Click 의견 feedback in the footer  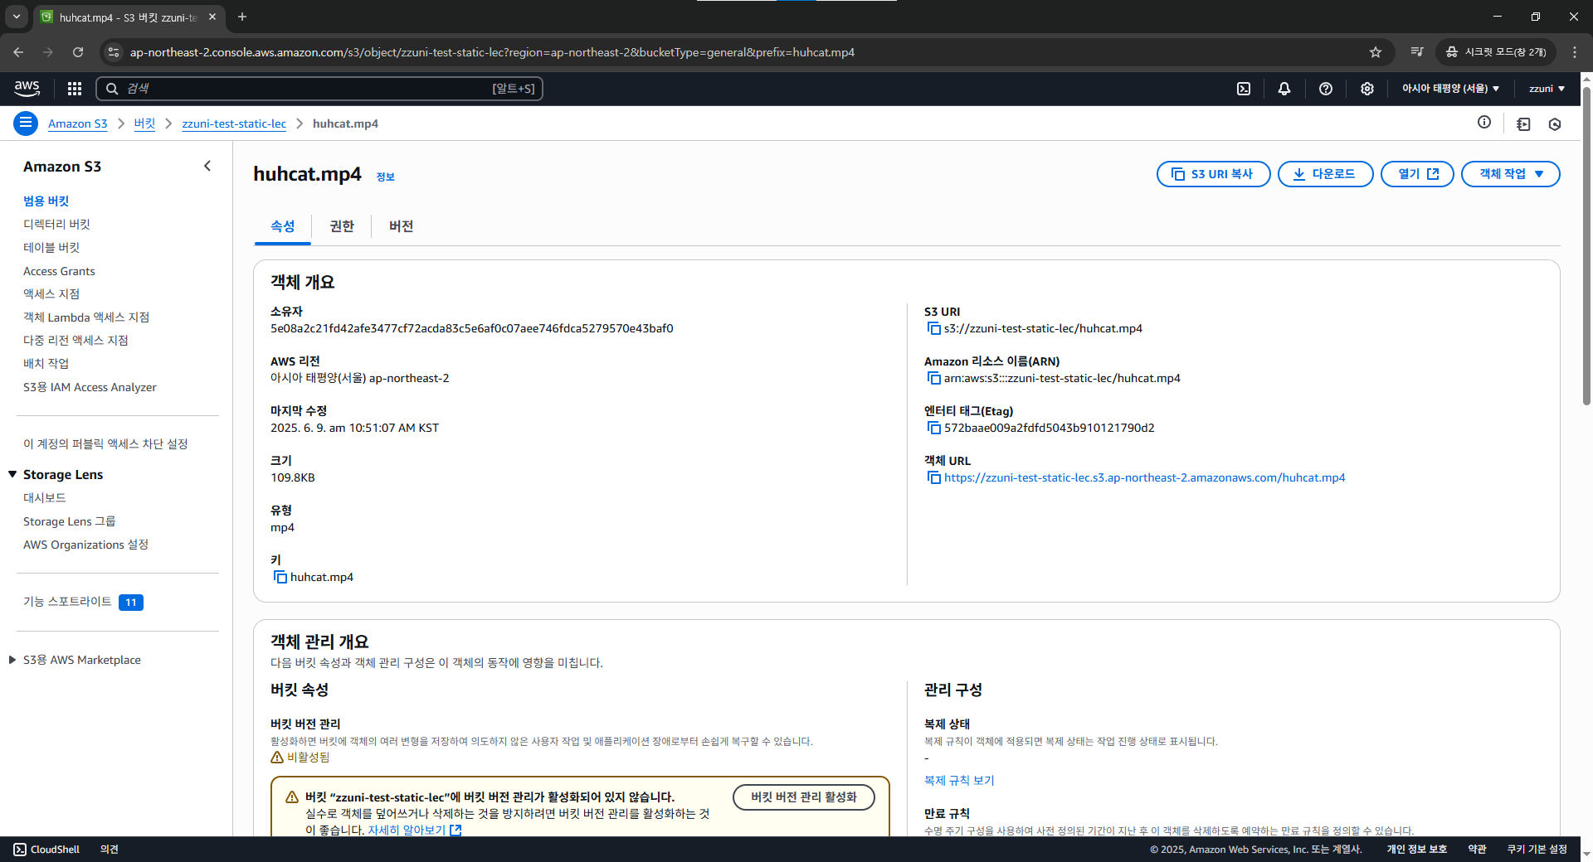click(110, 849)
